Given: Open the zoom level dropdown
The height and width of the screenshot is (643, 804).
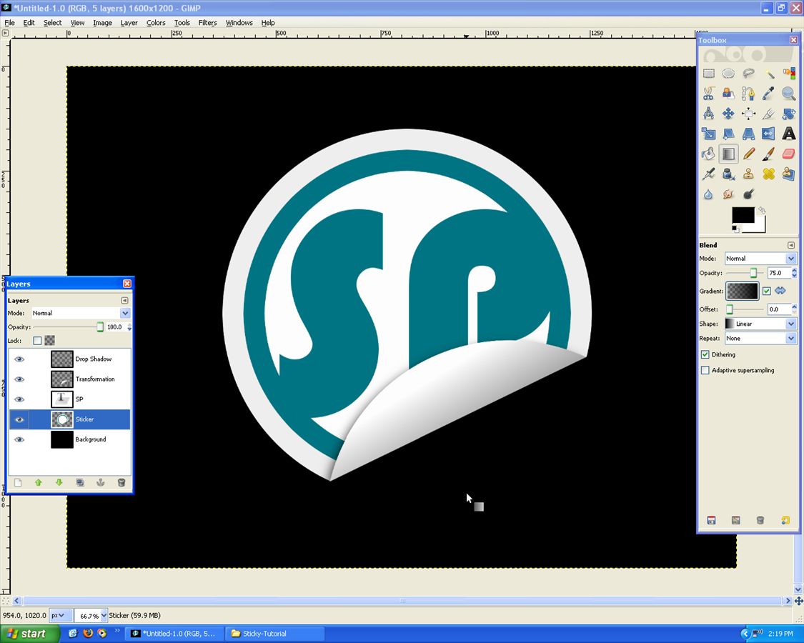Looking at the screenshot, I should click(x=91, y=615).
